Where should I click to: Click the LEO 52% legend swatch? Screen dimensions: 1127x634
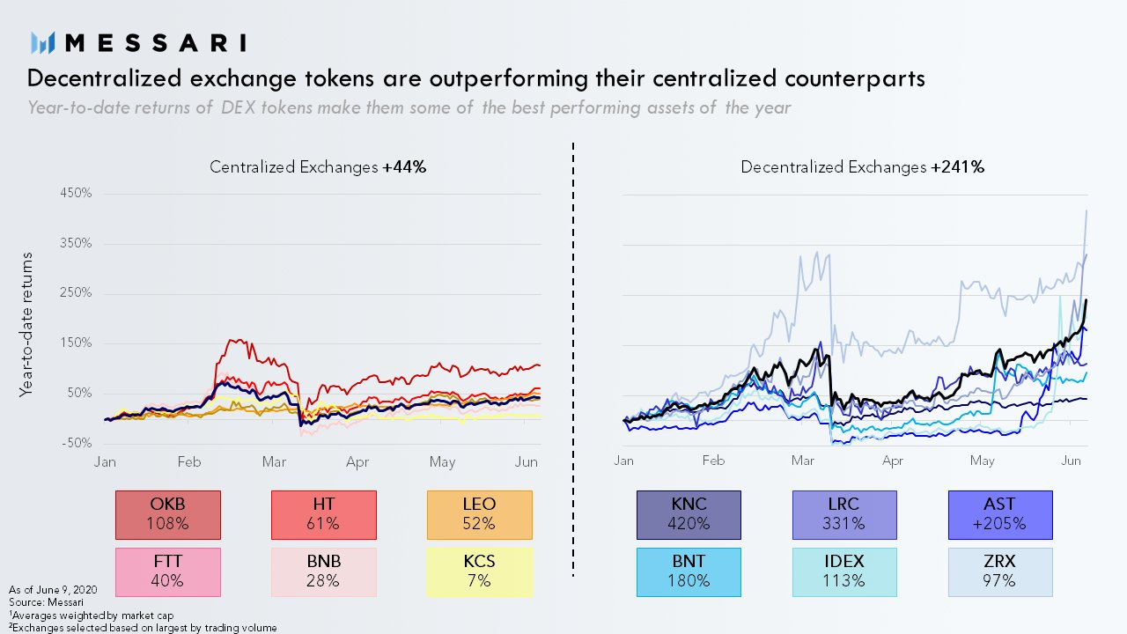coord(480,514)
